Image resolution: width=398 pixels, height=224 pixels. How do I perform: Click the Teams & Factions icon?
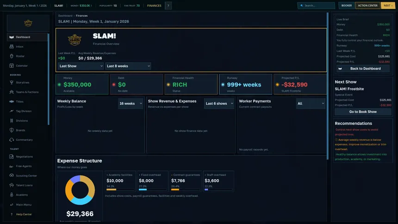coord(12,92)
